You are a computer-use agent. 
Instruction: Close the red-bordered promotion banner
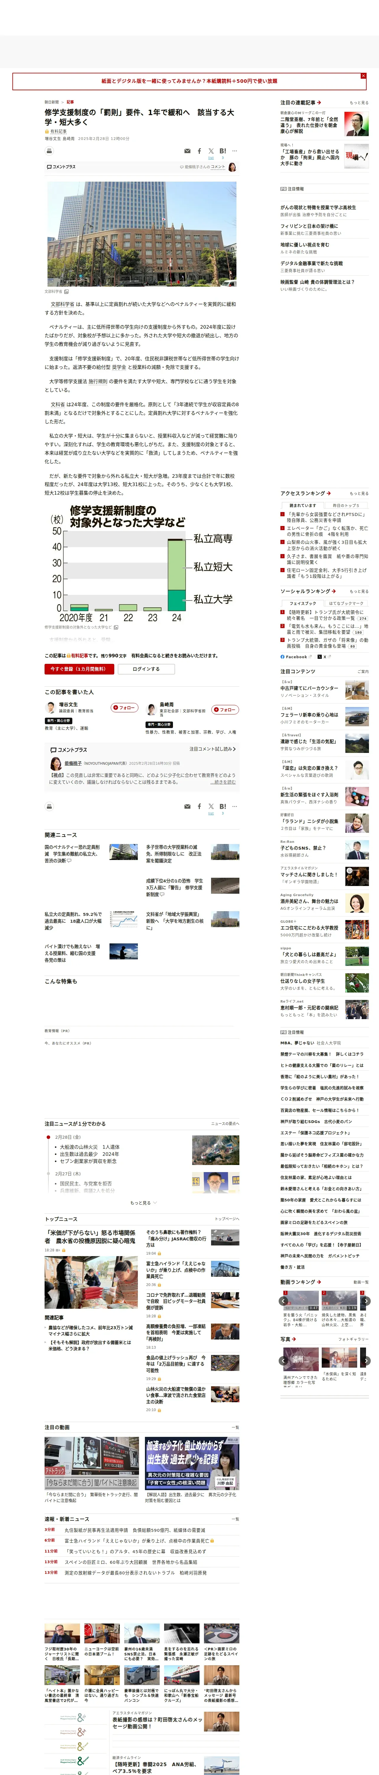pos(363,76)
